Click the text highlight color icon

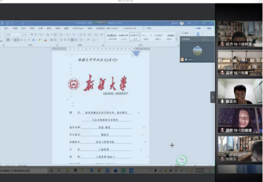coord(39,40)
